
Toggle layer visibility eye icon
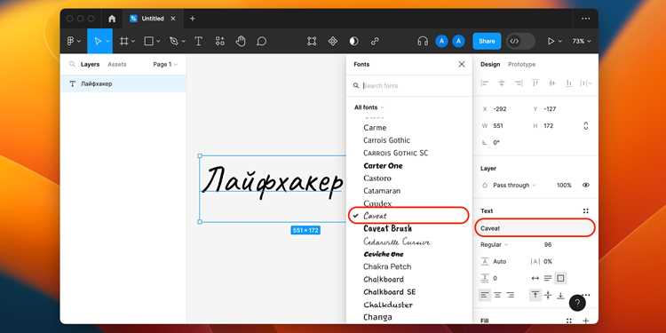[586, 186]
